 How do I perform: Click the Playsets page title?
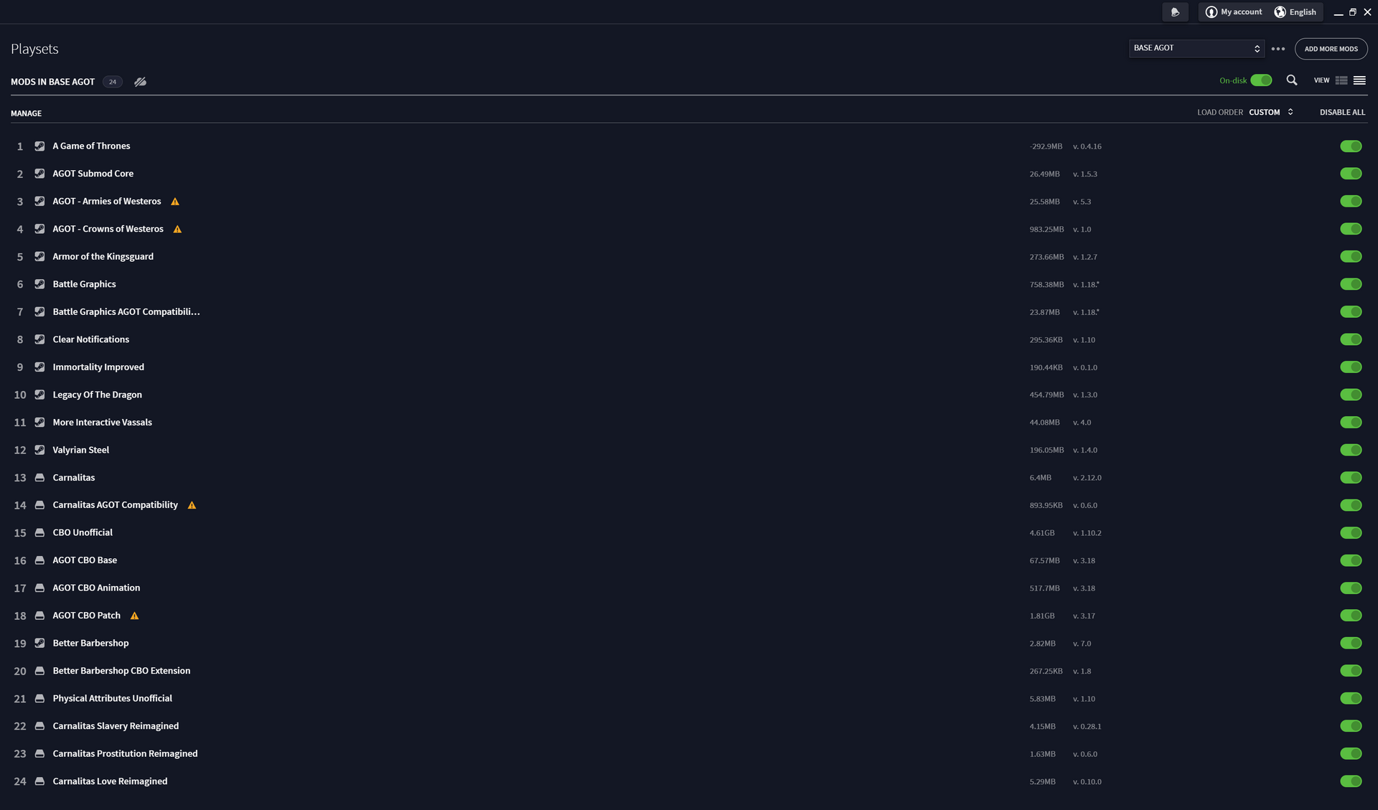click(34, 49)
